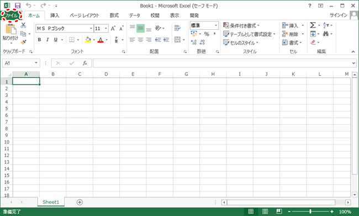Switch to the 数式 ribbon tab
Screen dimensions: 359x216
pos(114,15)
